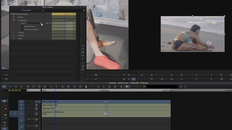This screenshot has width=232, height=130.
Task: Toggle the V3 record track selector
Action: coord(21,105)
